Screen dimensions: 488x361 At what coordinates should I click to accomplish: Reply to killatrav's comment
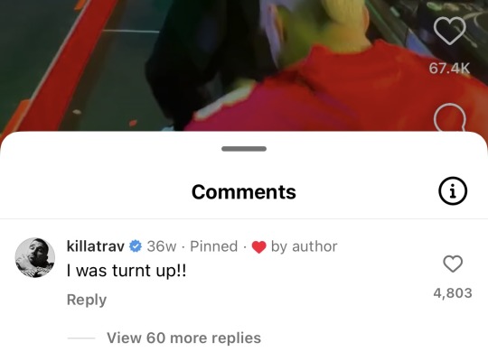[87, 300]
